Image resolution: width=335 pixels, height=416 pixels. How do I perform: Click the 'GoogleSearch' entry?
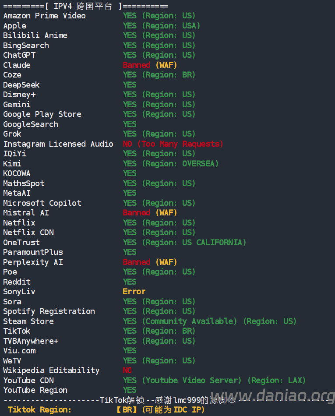click(31, 124)
